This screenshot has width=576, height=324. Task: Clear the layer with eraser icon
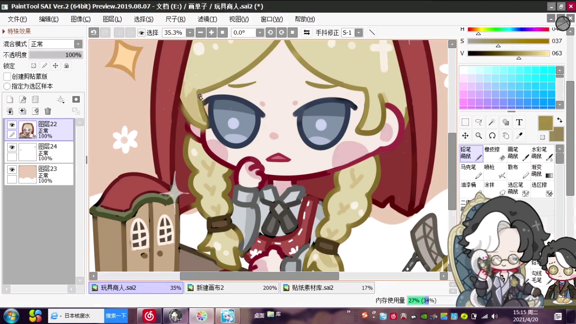pos(36,111)
